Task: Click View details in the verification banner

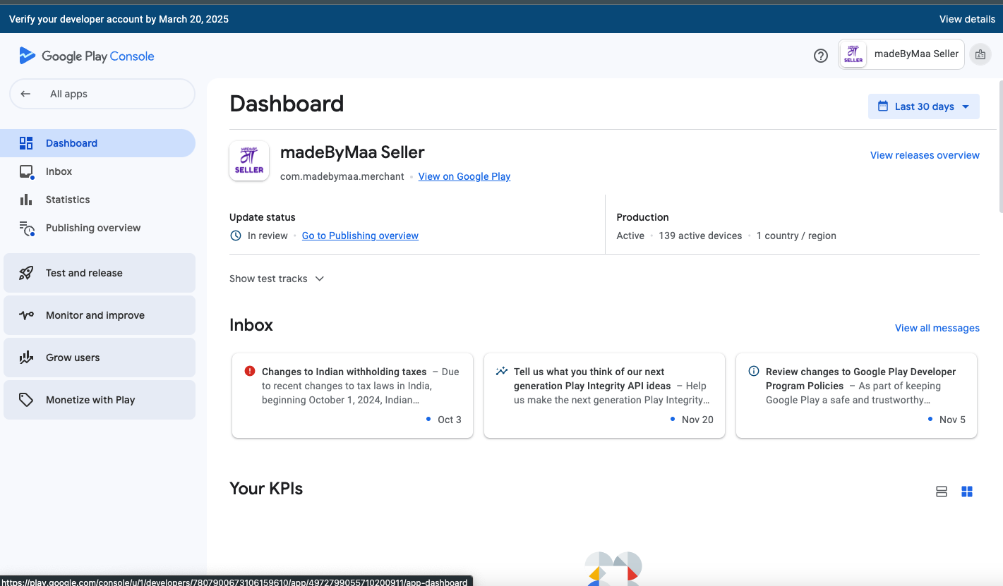Action: point(966,19)
